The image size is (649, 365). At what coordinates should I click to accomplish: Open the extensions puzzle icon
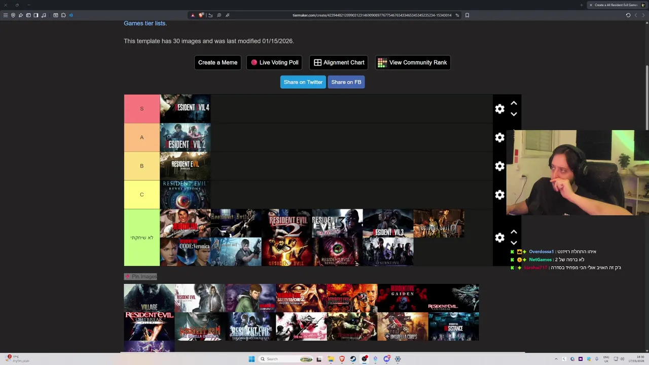coord(63,15)
